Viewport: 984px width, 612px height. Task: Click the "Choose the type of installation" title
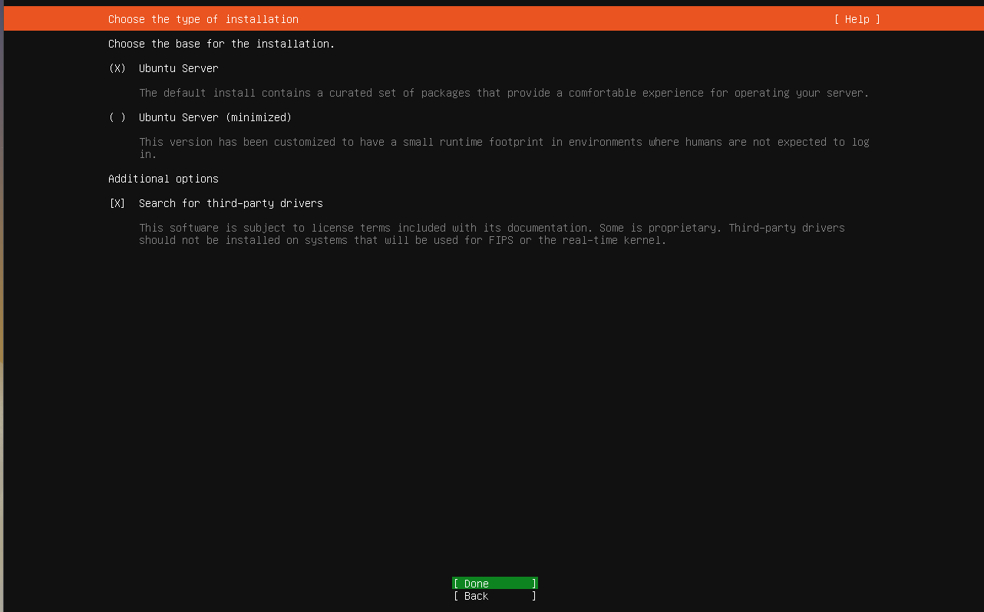click(x=203, y=19)
